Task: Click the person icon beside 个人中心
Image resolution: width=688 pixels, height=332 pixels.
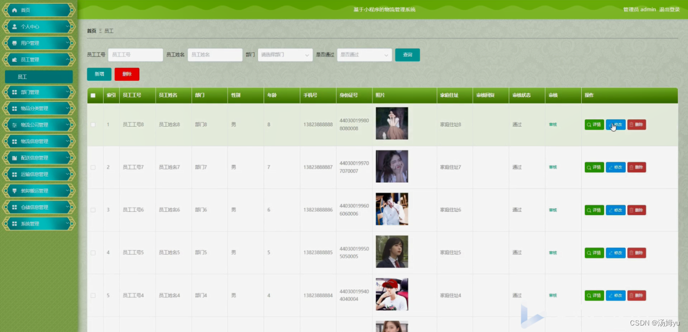Action: coord(15,27)
